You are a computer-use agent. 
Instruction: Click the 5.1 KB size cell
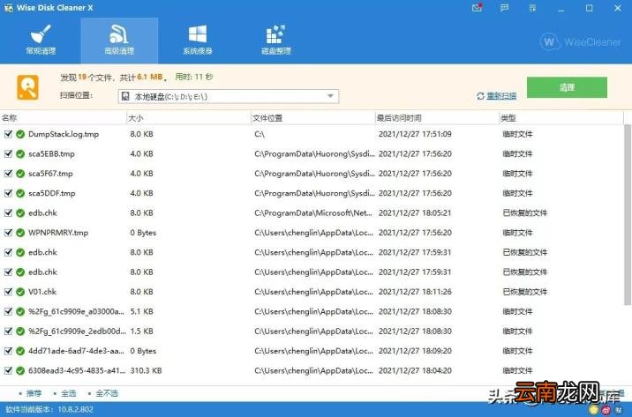tap(141, 311)
